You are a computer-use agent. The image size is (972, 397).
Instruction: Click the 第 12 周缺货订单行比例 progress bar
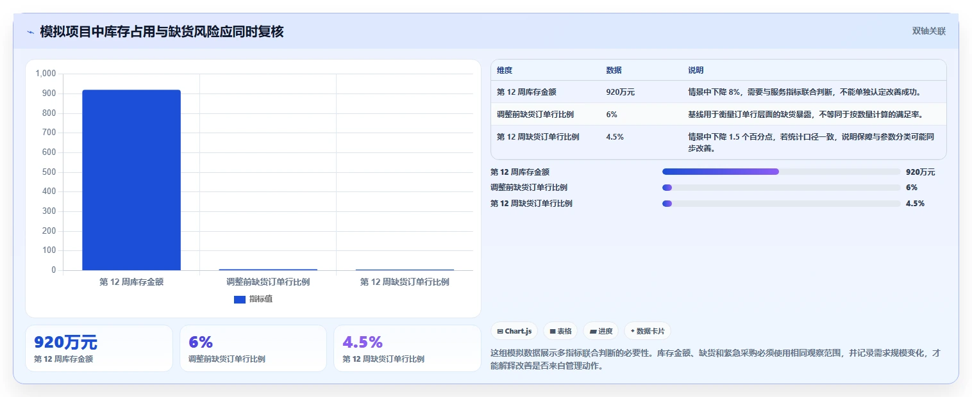(782, 204)
